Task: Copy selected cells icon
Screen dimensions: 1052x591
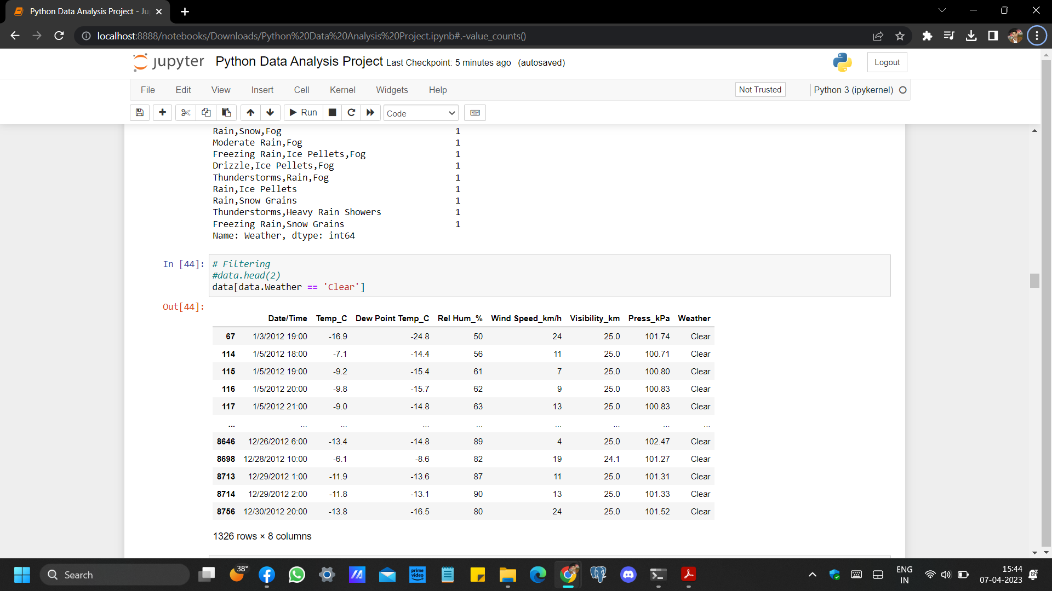Action: click(206, 113)
